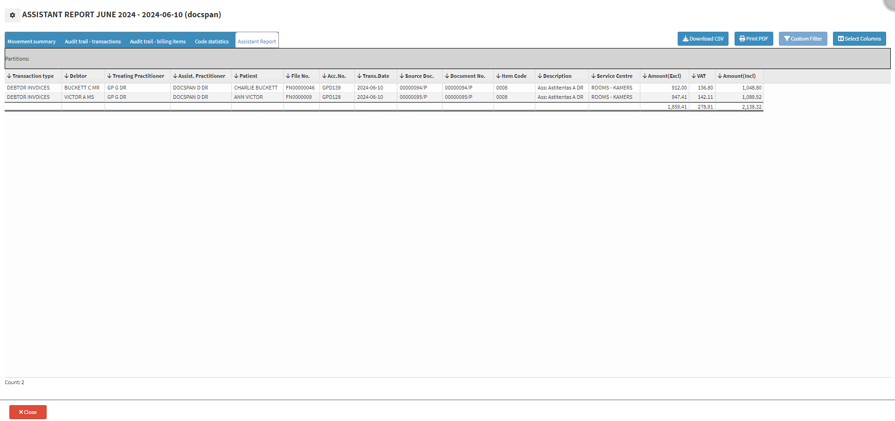Sort by Transaction type arrow icon
Viewport: 895px width, 421px height.
[x=9, y=76]
